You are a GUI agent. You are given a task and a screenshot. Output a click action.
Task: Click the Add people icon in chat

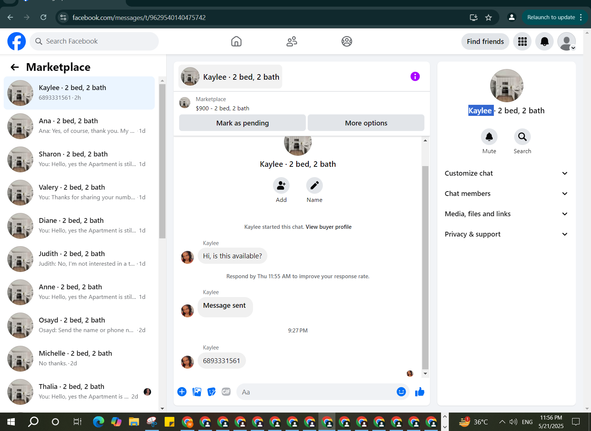(x=281, y=185)
